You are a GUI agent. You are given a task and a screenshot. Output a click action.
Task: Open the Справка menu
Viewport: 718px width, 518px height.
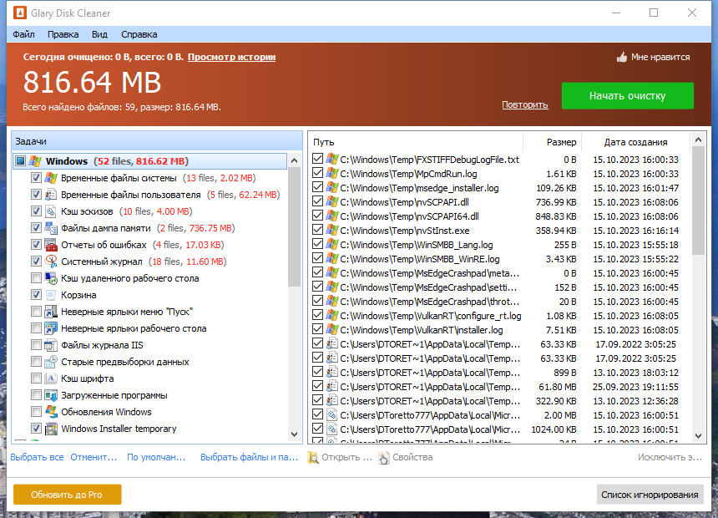pyautogui.click(x=139, y=34)
